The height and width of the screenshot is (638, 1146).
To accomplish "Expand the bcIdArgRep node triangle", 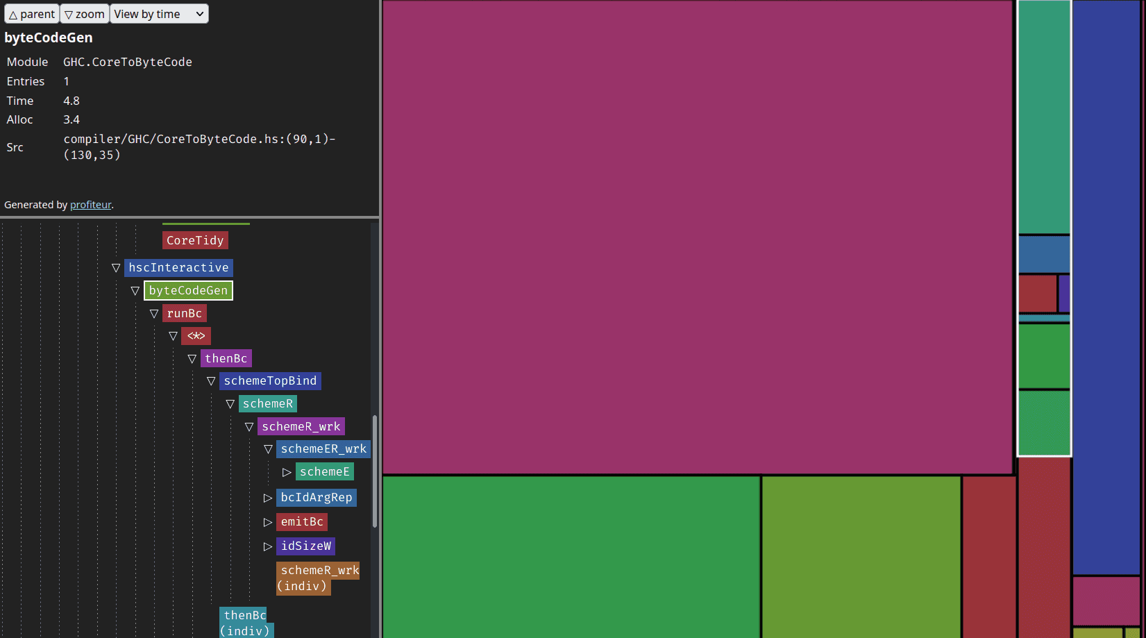I will [x=268, y=498].
